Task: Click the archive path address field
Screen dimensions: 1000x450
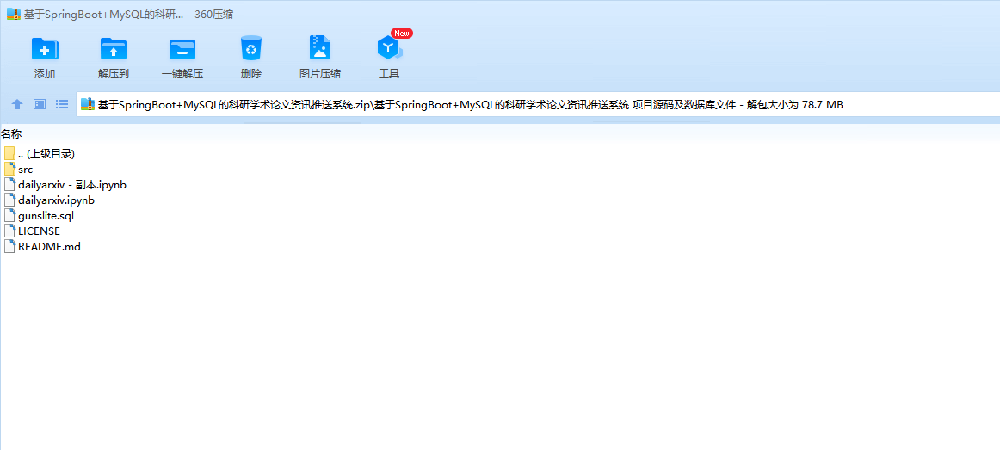Action: (538, 104)
